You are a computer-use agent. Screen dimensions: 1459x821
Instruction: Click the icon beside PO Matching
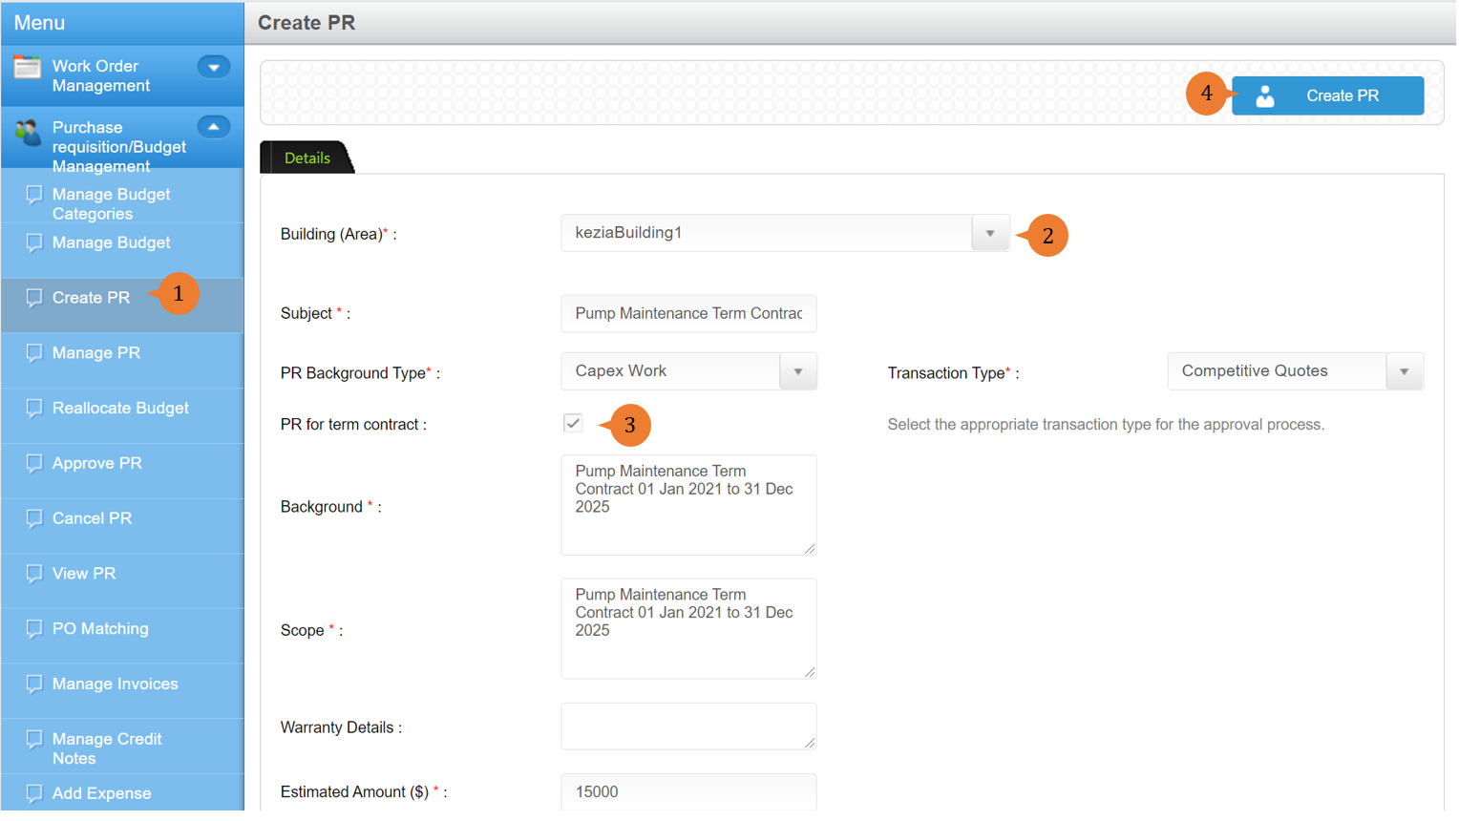pos(34,629)
